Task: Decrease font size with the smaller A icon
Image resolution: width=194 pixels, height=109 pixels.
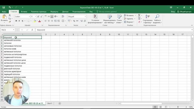Action: pos(42,17)
